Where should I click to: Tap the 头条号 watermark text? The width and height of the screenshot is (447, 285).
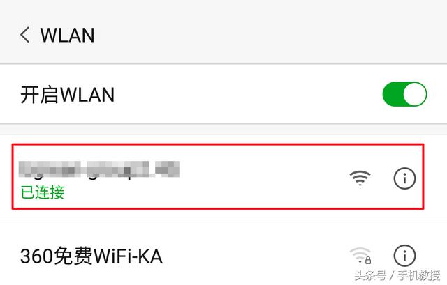[x=369, y=275]
